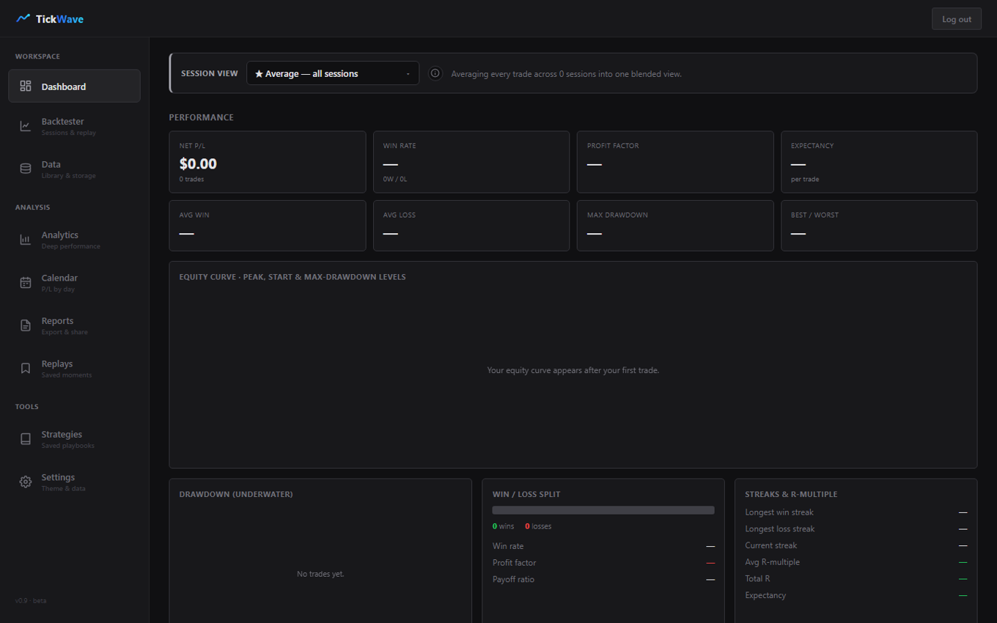Screen dimensions: 997x623
Task: Click the Longest loss streak row
Action: [856, 529]
